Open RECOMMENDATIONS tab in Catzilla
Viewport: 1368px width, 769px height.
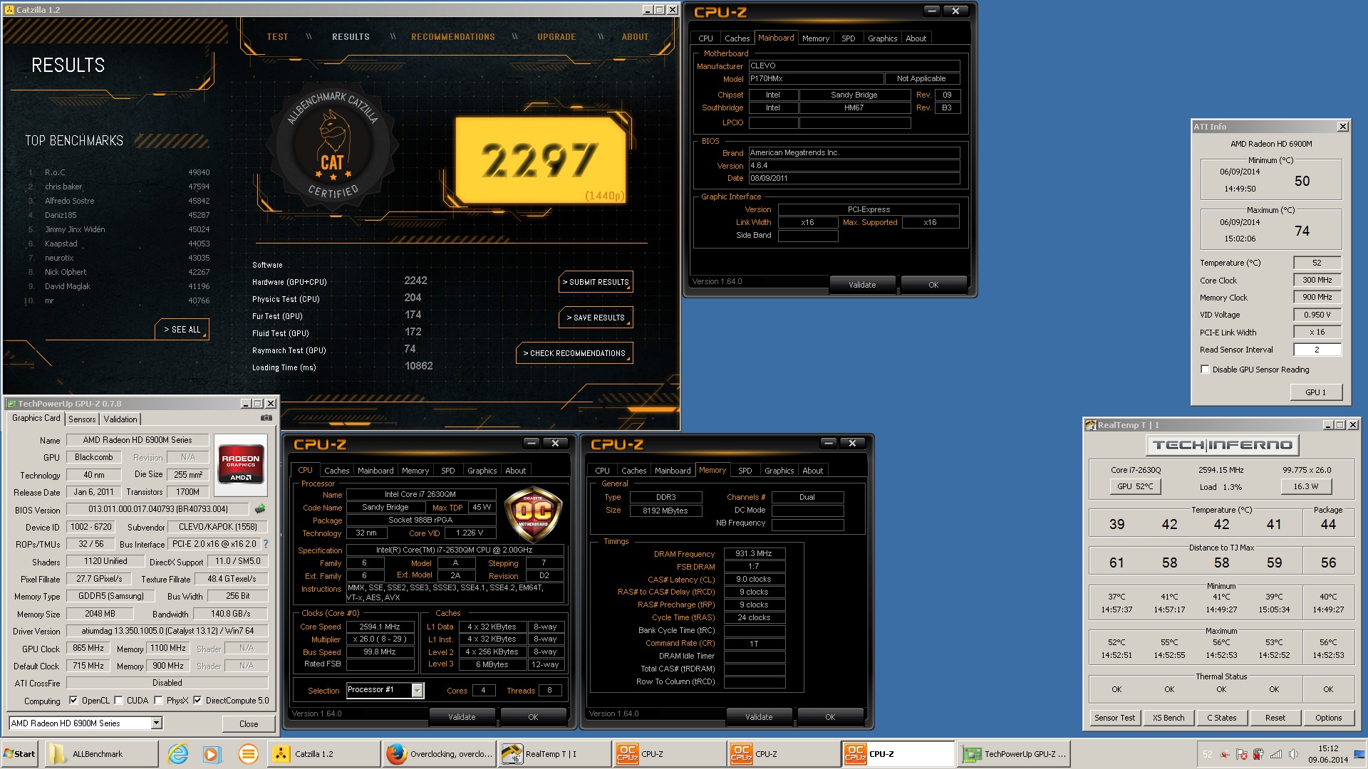point(453,37)
